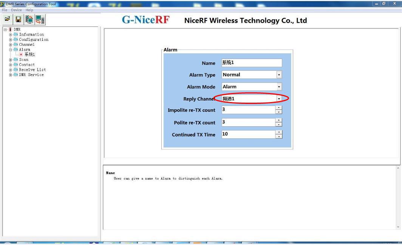The height and width of the screenshot is (245, 402).
Task: Select the 系统1 alarm item in tree
Action: [x=29, y=54]
